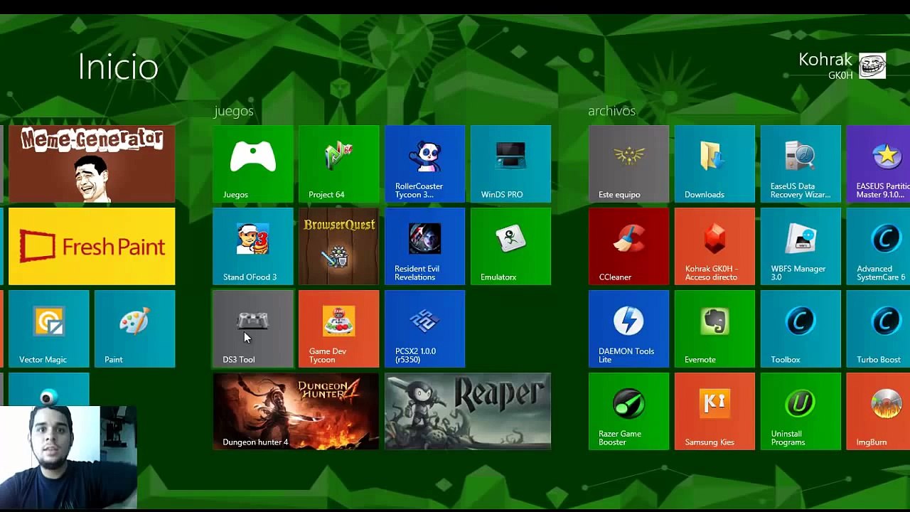Launch the Toolbox tile
This screenshot has width=910, height=512.
(x=801, y=329)
